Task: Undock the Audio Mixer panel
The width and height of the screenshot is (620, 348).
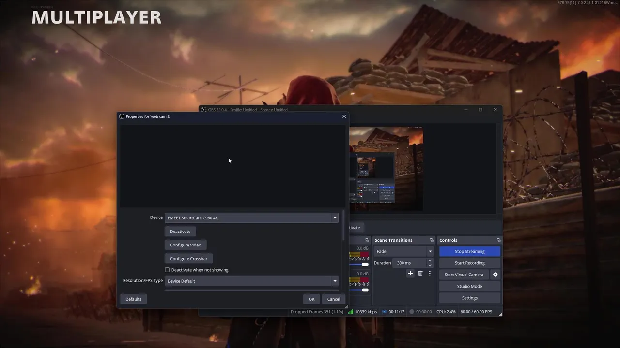Action: [x=367, y=240]
